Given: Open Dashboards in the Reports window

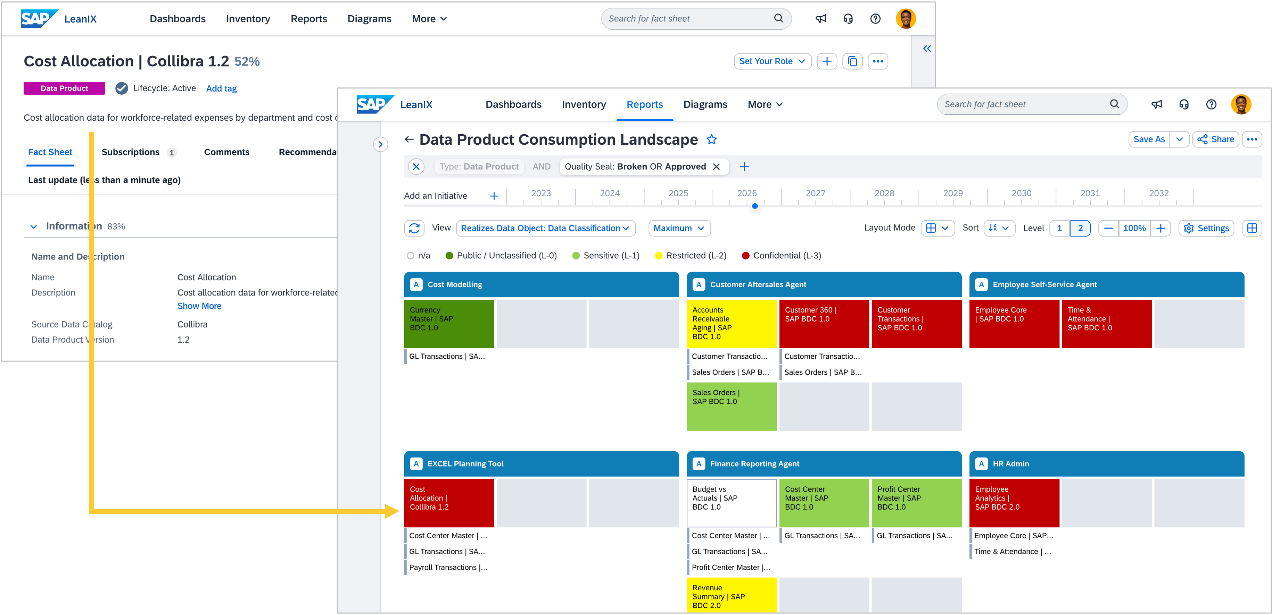Looking at the screenshot, I should 513,104.
